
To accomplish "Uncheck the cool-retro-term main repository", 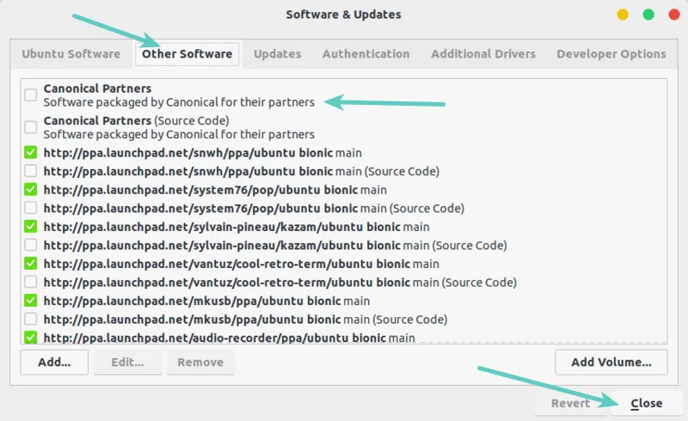I will (x=30, y=263).
